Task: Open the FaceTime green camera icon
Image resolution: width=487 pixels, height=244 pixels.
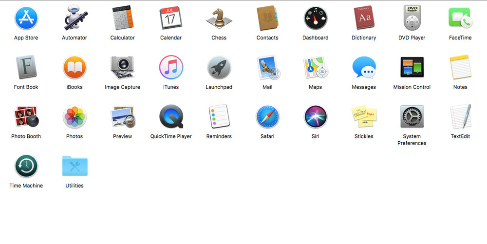Action: point(460,18)
